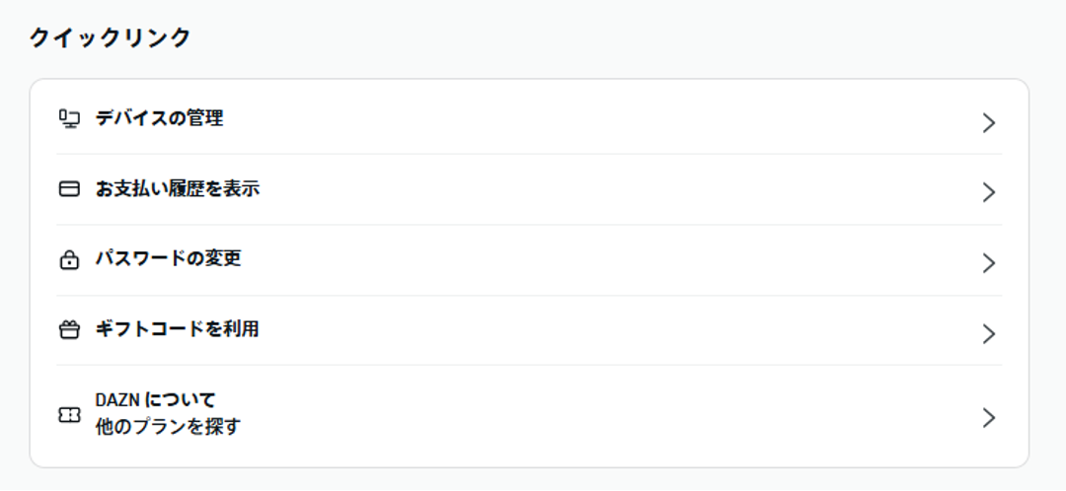Click the credit card payment history icon
The image size is (1066, 491).
[69, 189]
